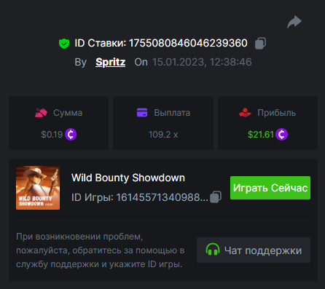This screenshot has height=289, width=325.
Task: Click the date 15.01.2023, 12:38:46
Action: pyautogui.click(x=202, y=62)
